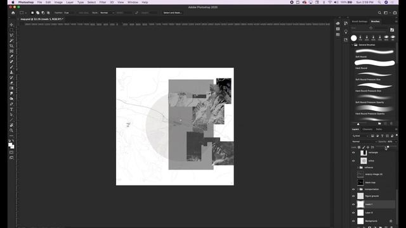Open the Filter menu
The width and height of the screenshot is (406, 228).
(103, 3)
